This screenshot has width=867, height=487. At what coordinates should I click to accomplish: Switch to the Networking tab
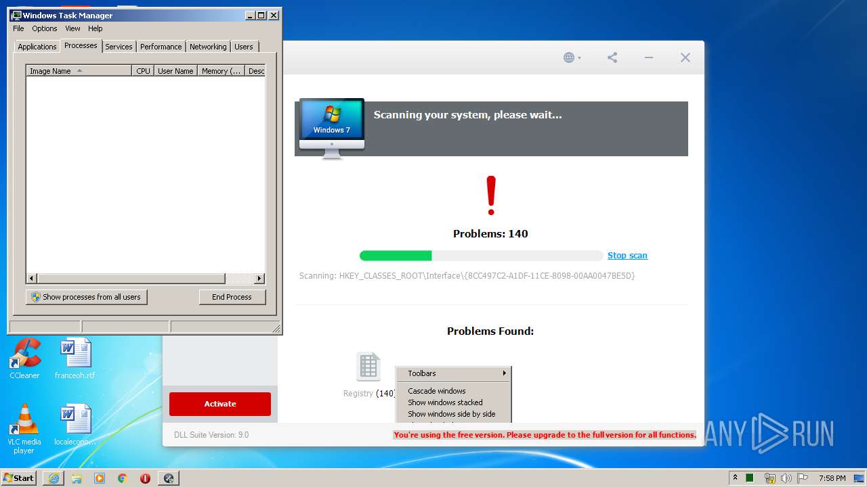click(x=208, y=47)
